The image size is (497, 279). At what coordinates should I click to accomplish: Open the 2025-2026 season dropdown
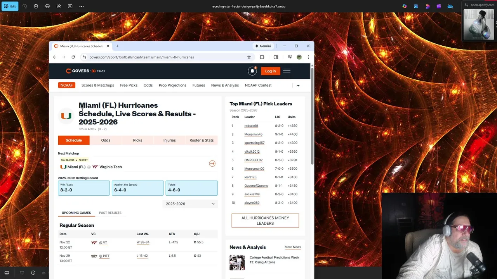190,204
